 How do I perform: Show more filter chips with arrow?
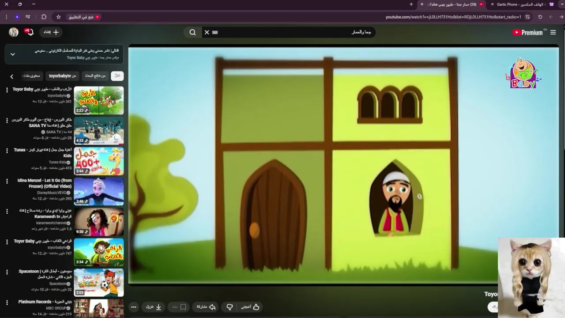[11, 76]
